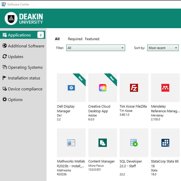Click the Tim Kosse FileZilla title
This screenshot has height=181, width=181.
(133, 106)
